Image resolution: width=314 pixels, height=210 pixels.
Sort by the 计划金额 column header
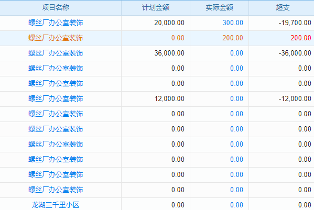click(156, 8)
